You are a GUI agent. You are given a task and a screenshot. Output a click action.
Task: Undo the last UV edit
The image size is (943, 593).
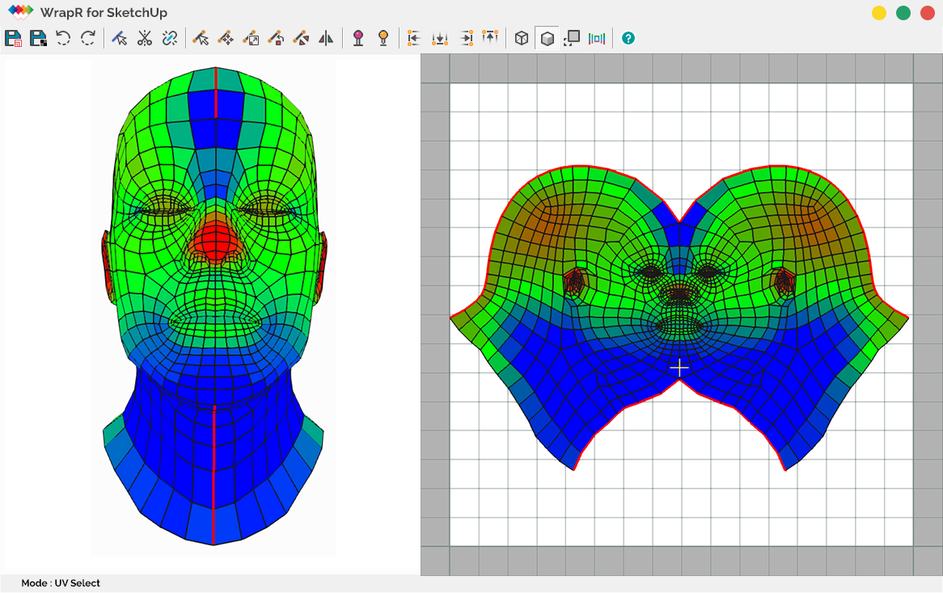(x=63, y=38)
